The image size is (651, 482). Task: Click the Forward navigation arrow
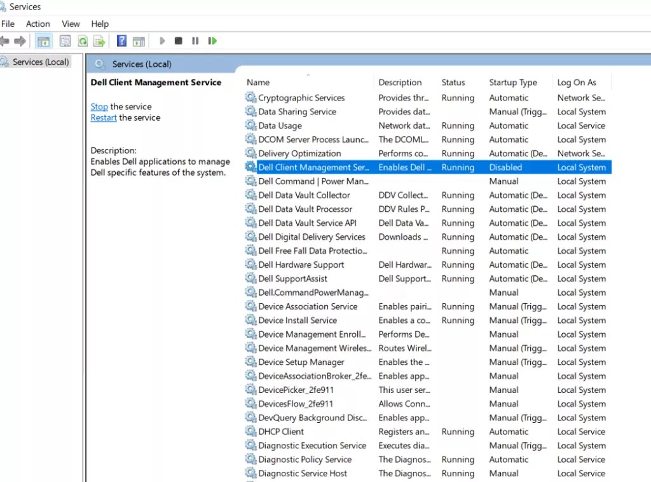pyautogui.click(x=20, y=41)
